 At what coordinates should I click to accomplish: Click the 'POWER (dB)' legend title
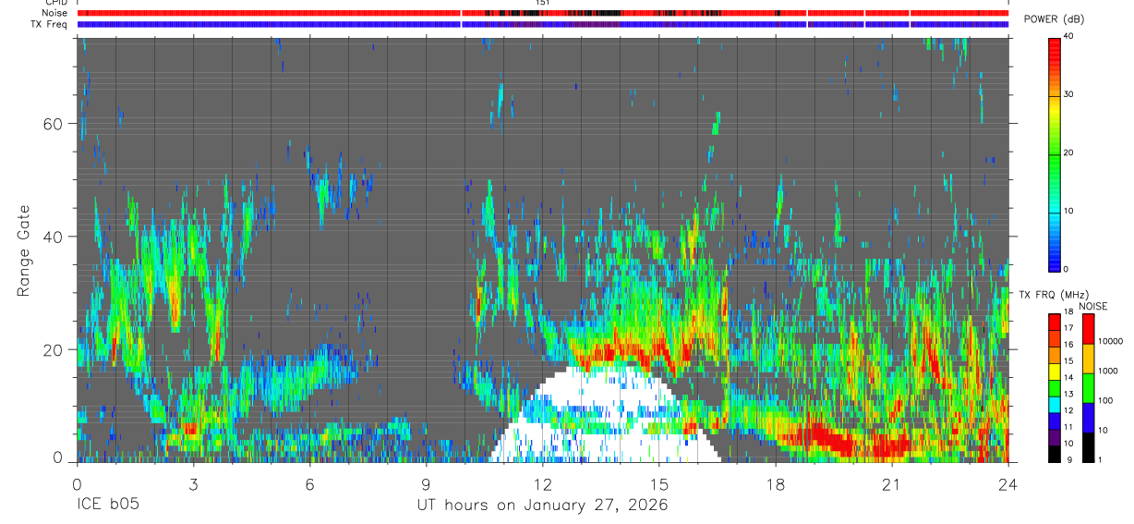1054,19
